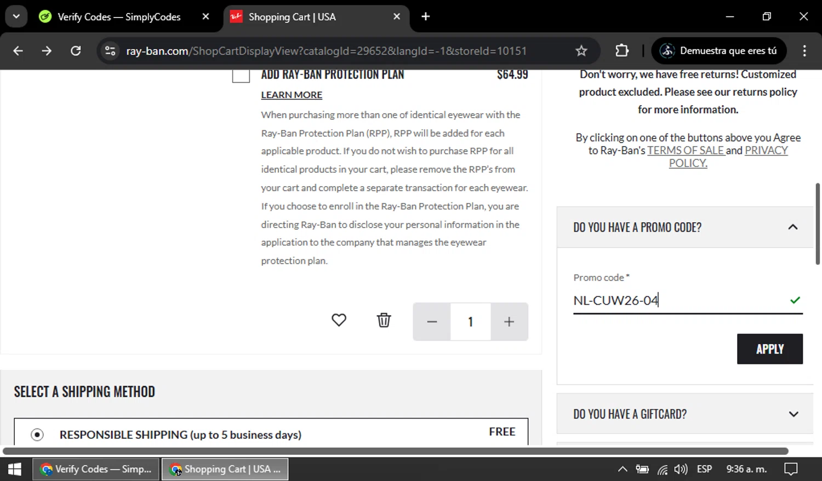Increase quantity with plus button
This screenshot has height=481, width=822.
coord(509,322)
